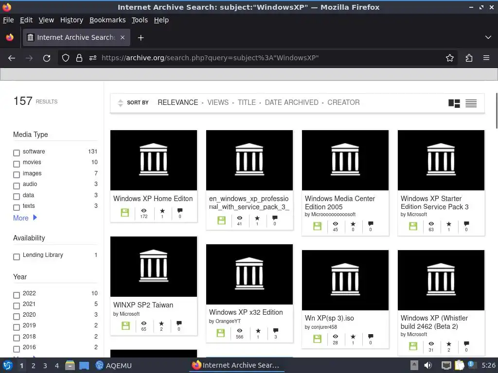Viewport: 498px width, 373px height.
Task: Click software icon on Windows Media Center Edition 2005
Action: click(x=317, y=226)
